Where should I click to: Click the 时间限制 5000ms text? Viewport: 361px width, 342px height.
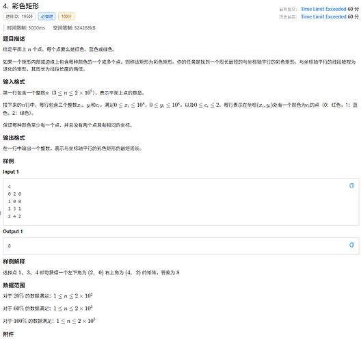point(26,28)
